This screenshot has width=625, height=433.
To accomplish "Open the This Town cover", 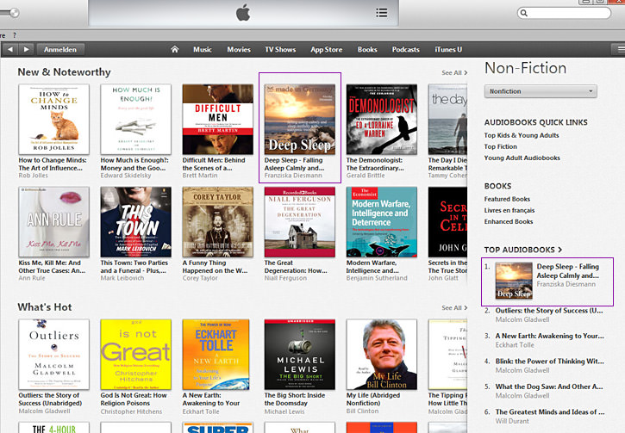I will coord(136,222).
